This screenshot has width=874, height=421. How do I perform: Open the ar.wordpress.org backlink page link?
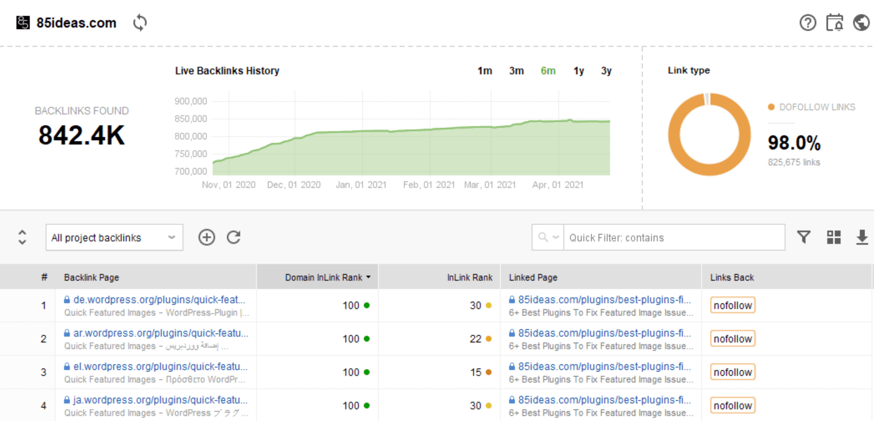pos(161,333)
